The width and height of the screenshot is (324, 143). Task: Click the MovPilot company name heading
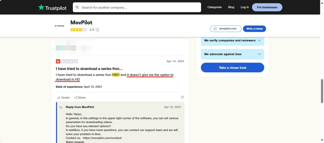(81, 22)
